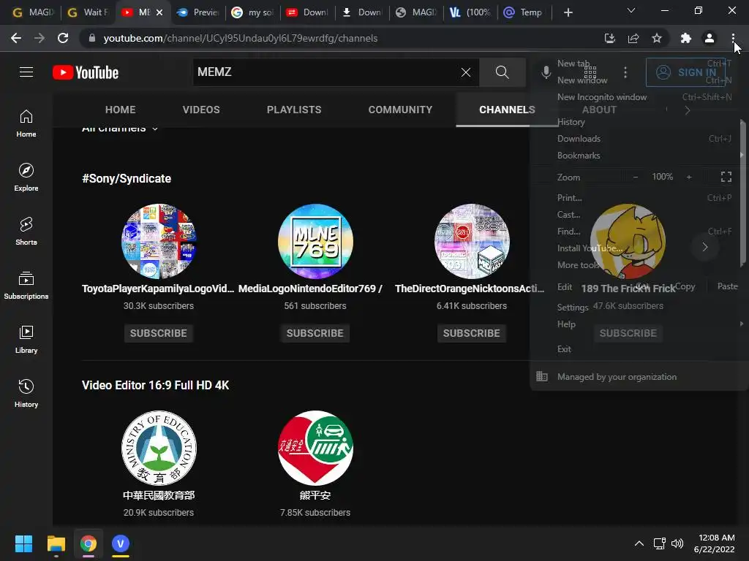Open the 'Wait F' browser tab
Image resolution: width=749 pixels, height=561 pixels.
[x=88, y=12]
